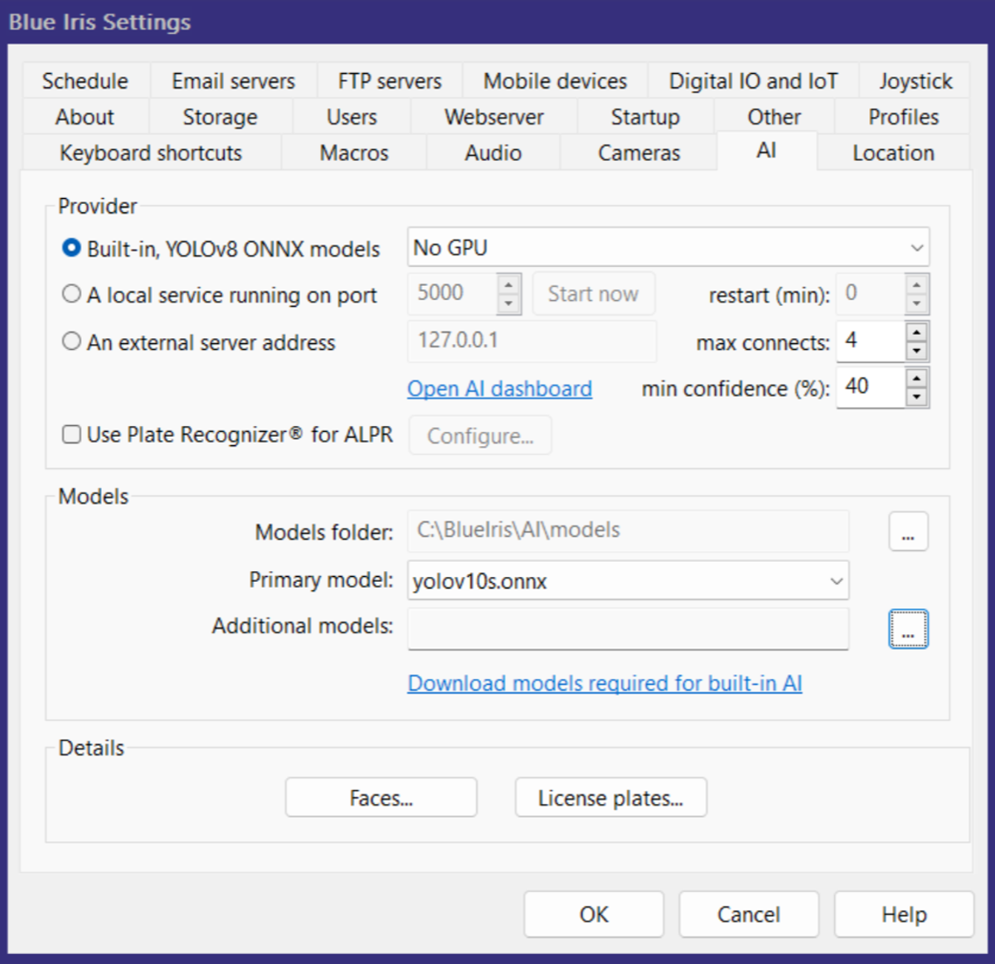The image size is (995, 964).
Task: Expand the No GPU dropdown
Action: coord(668,248)
